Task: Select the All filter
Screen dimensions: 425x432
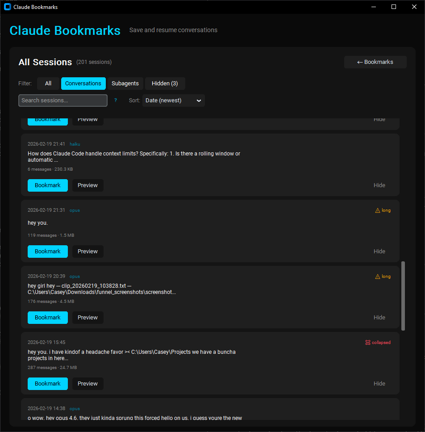Action: tap(48, 84)
